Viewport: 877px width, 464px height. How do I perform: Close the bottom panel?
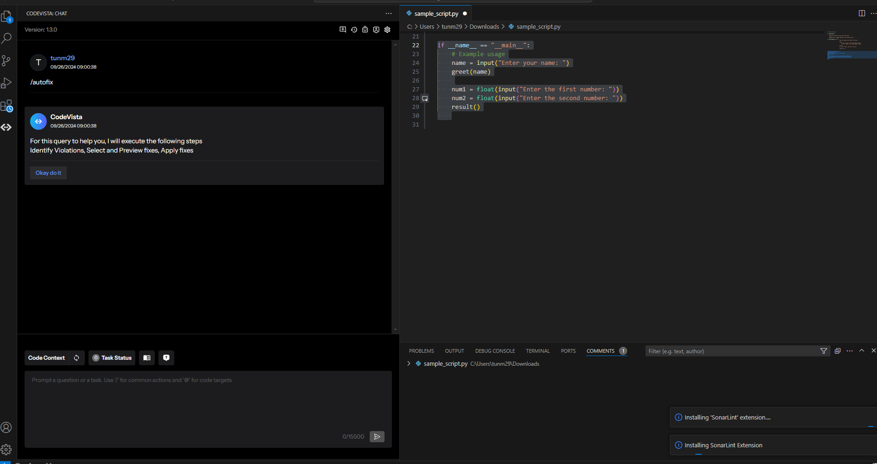(x=873, y=351)
